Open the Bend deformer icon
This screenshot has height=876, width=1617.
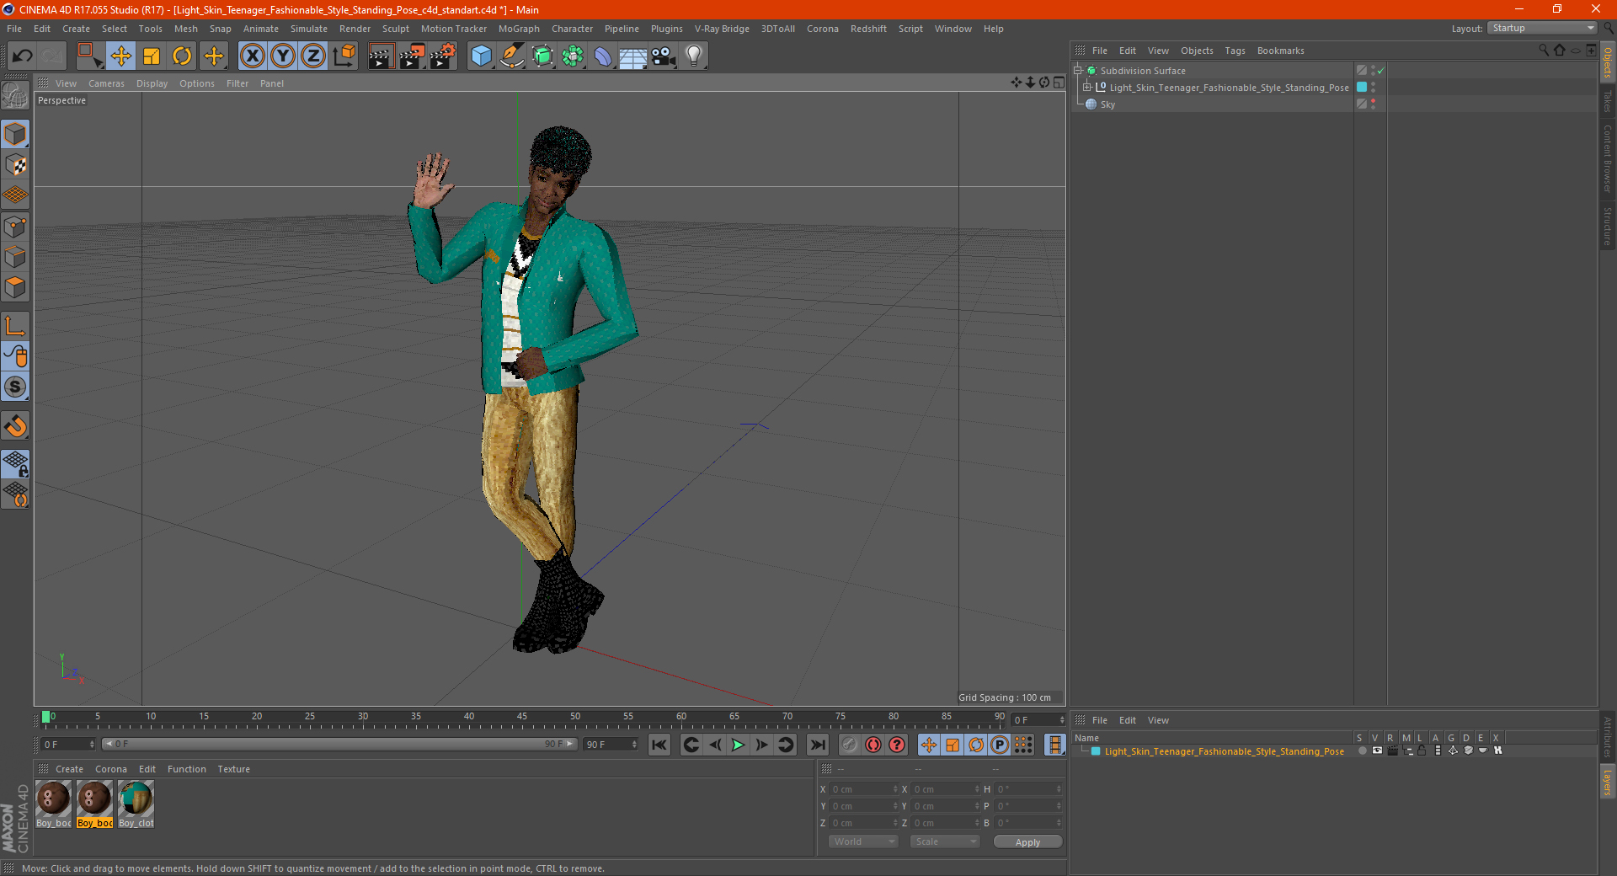[x=603, y=56]
